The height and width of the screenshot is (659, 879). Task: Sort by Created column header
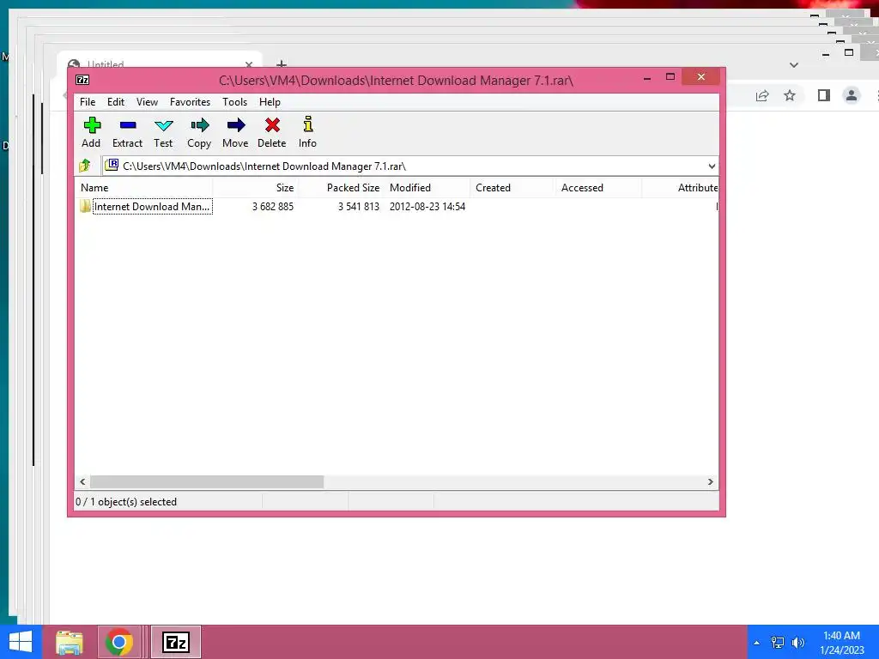513,188
